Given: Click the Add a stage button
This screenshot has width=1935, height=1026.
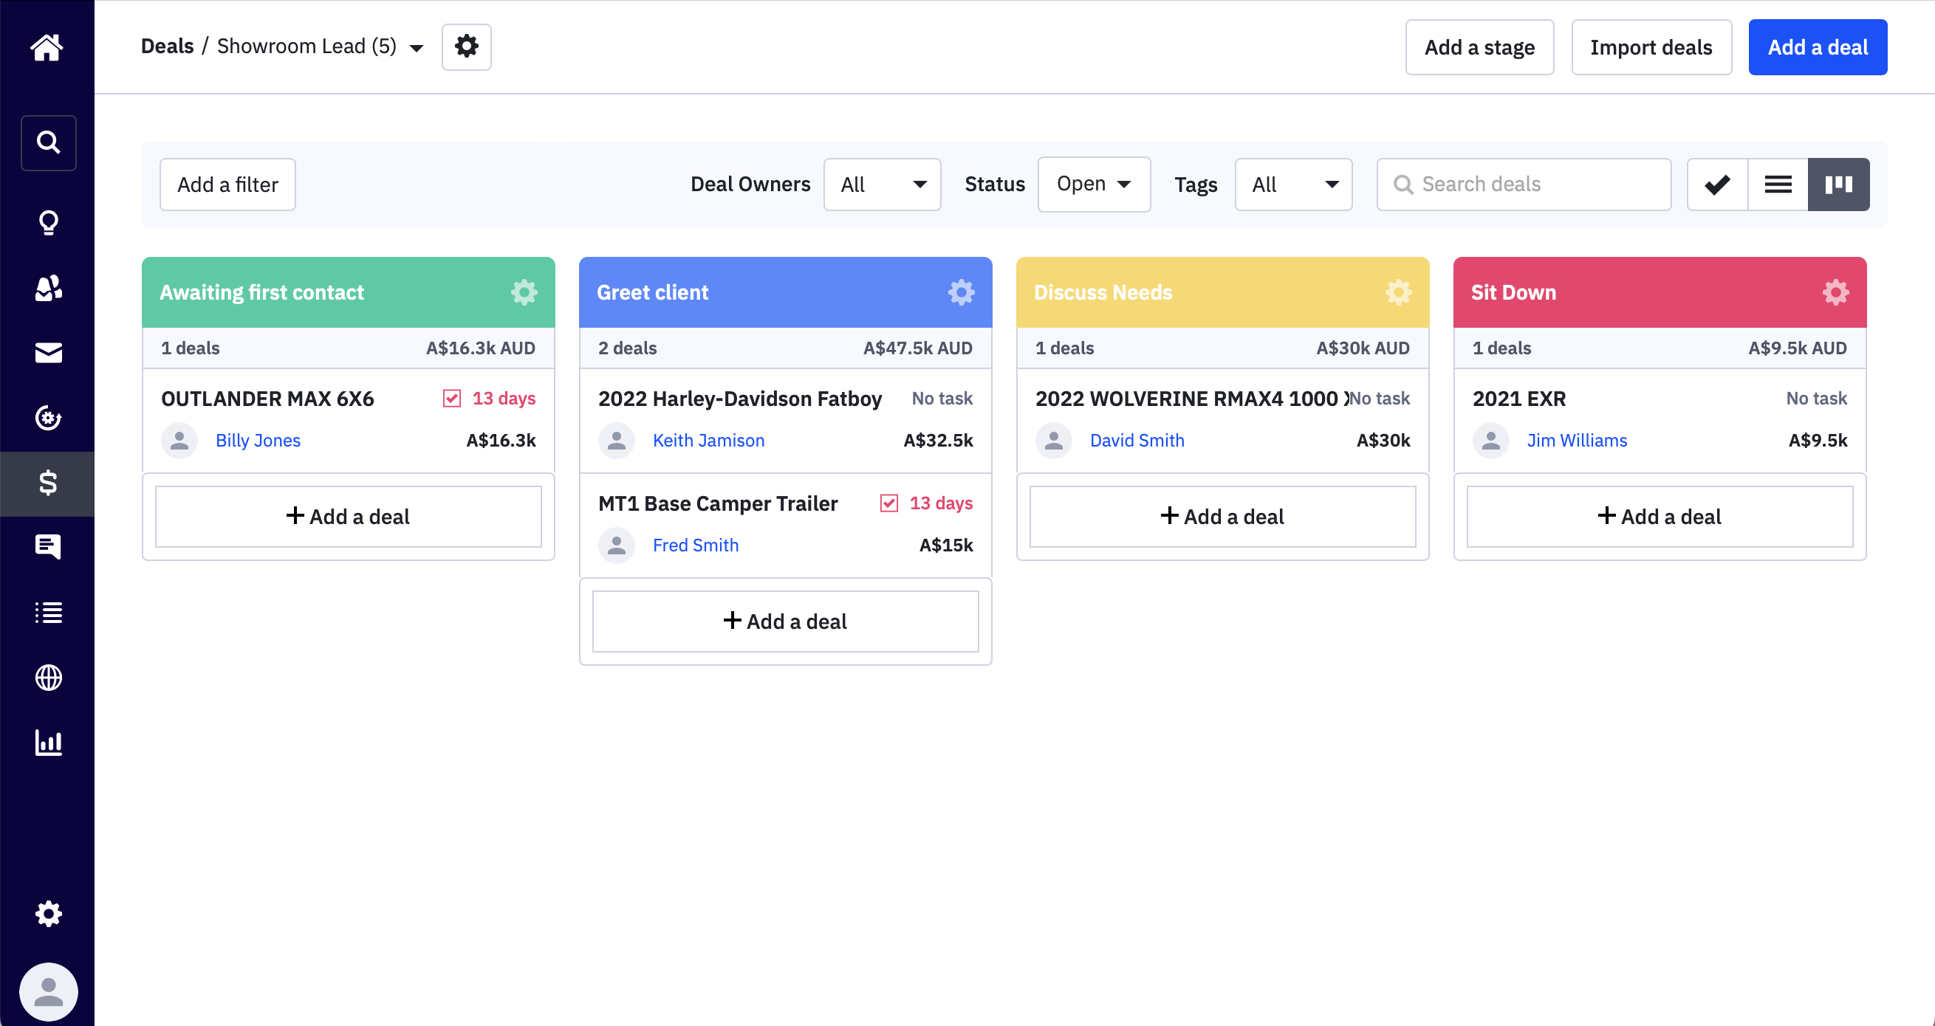Looking at the screenshot, I should coord(1479,47).
